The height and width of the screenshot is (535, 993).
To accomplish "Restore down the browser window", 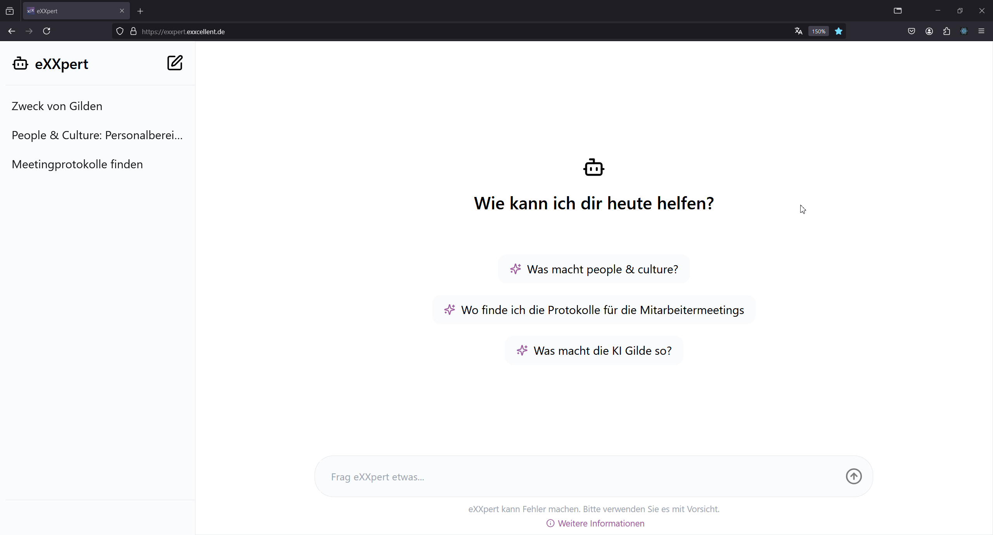I will 960,10.
